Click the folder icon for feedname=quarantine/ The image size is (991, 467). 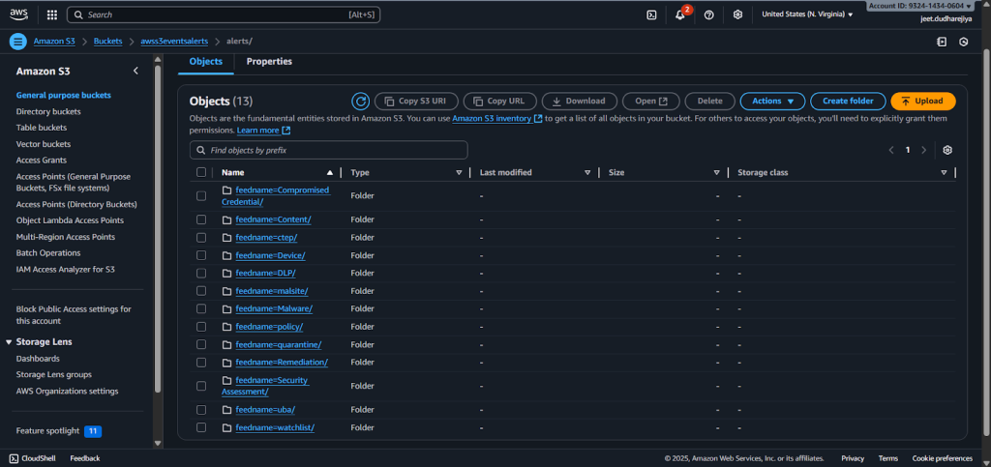click(226, 344)
